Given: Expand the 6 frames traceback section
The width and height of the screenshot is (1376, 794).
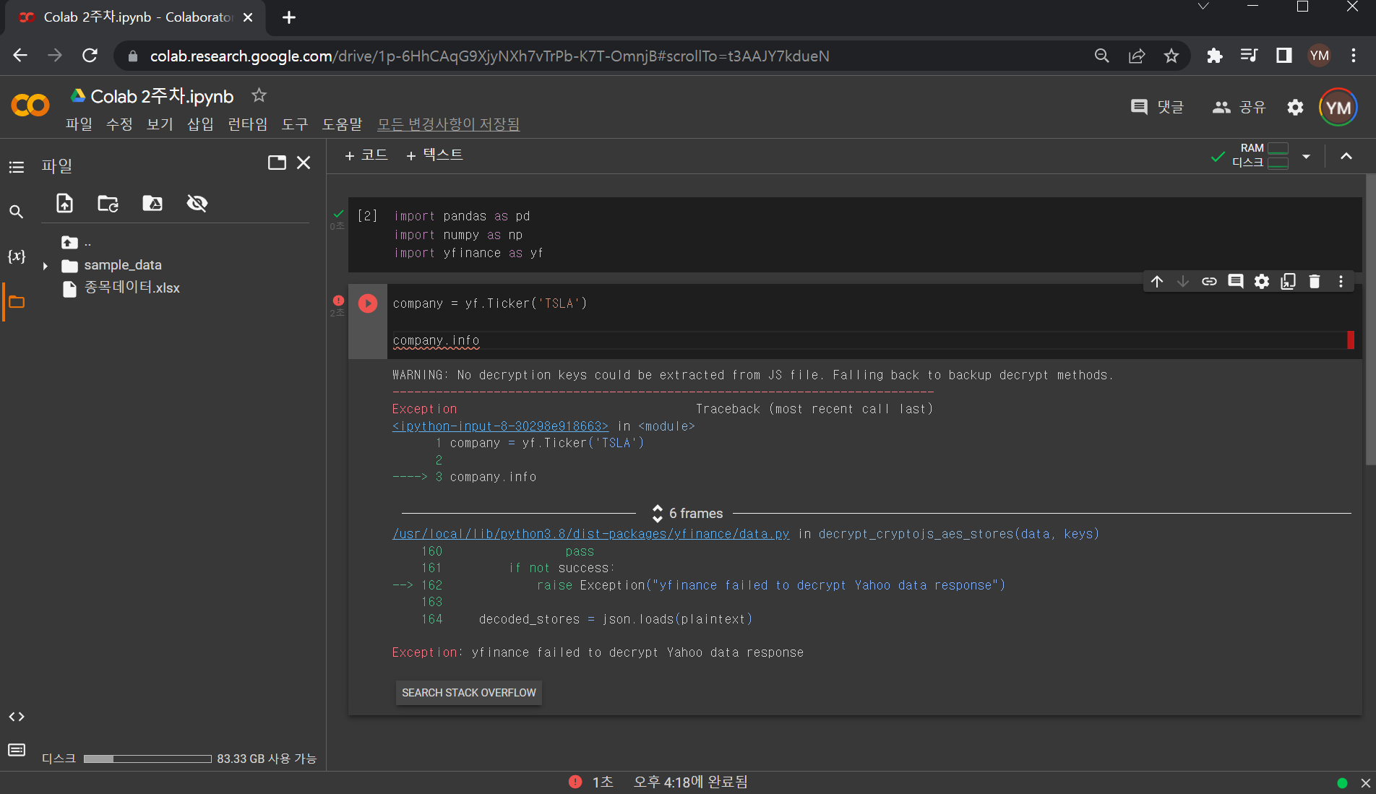Looking at the screenshot, I should point(687,513).
